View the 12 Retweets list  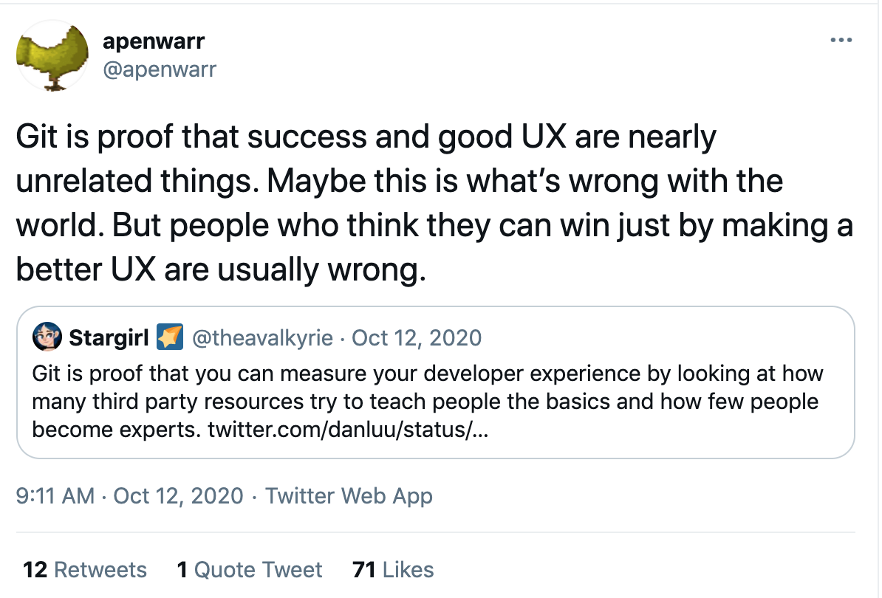(x=84, y=570)
